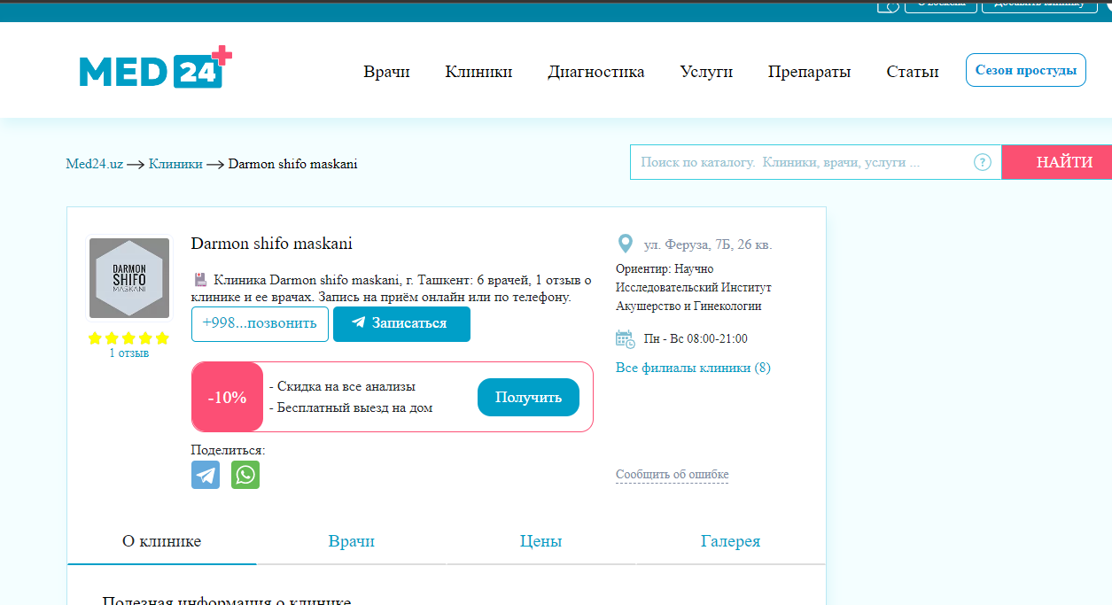The image size is (1112, 605).
Task: Click the calendar schedule icon
Action: tap(625, 338)
